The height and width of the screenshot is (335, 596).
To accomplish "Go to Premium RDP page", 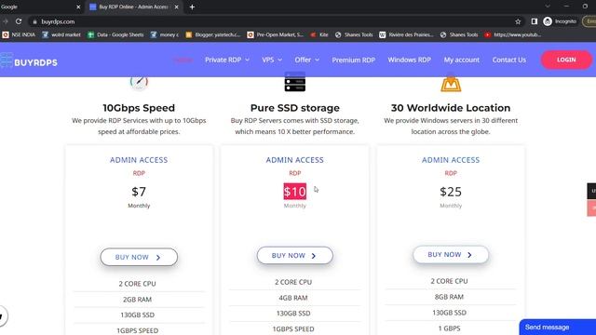I will coord(354,60).
